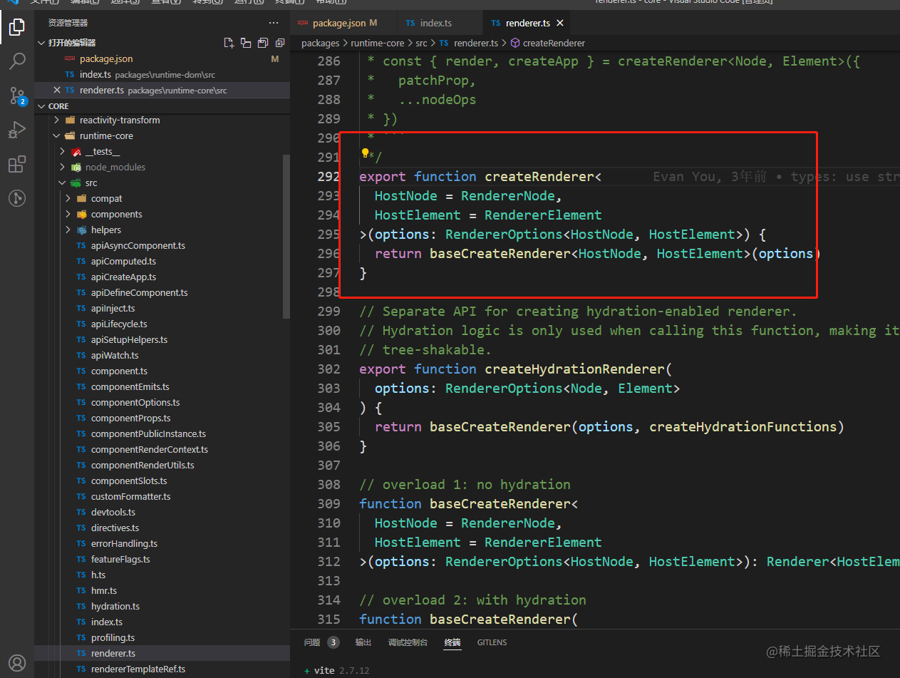The height and width of the screenshot is (678, 900).
Task: Collapse the open editors section
Action: tap(42, 43)
